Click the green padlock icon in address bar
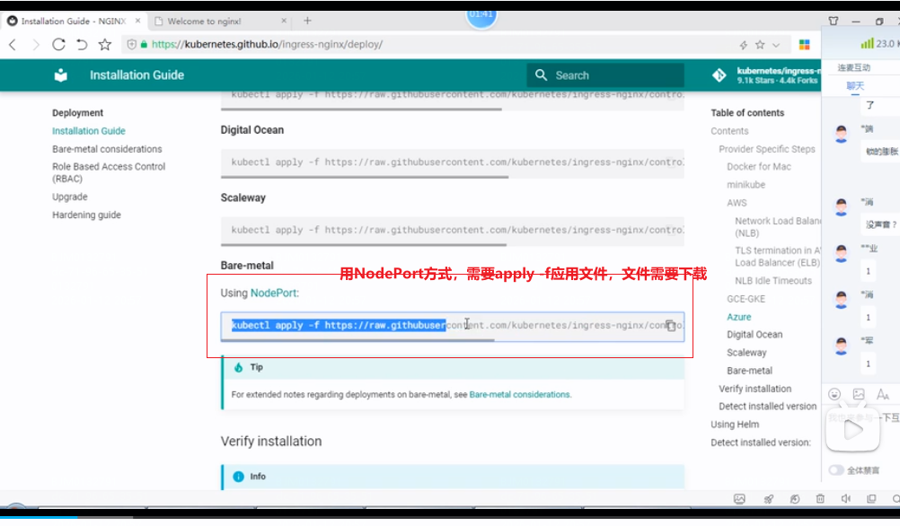This screenshot has width=900, height=526. (x=144, y=45)
